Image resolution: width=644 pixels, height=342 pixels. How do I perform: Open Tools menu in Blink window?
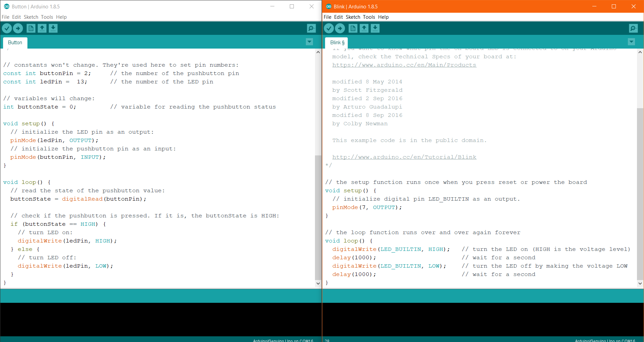pos(369,17)
